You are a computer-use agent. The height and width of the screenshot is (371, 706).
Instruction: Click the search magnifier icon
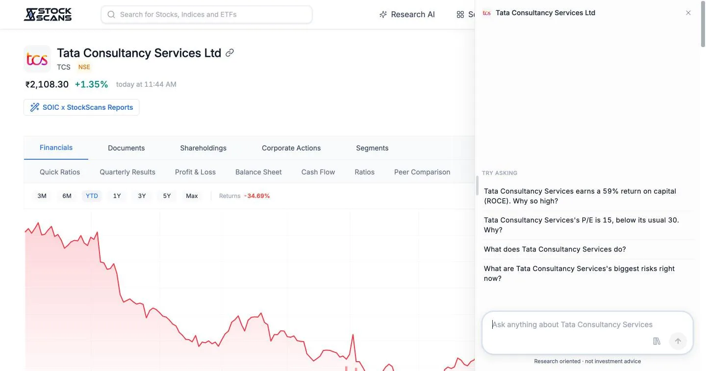(x=111, y=15)
